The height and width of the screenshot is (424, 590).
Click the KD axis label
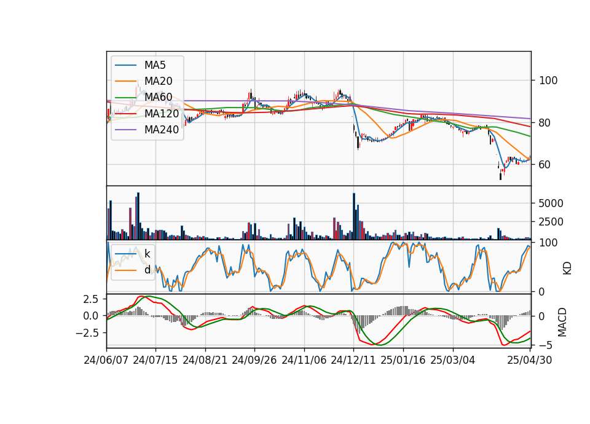tap(567, 268)
